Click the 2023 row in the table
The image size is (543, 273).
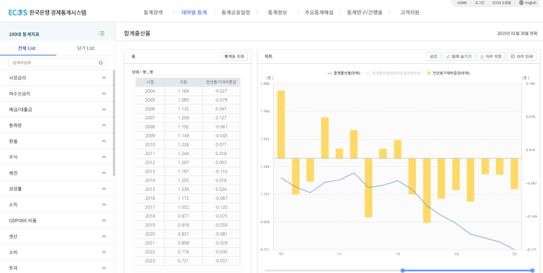click(x=188, y=260)
